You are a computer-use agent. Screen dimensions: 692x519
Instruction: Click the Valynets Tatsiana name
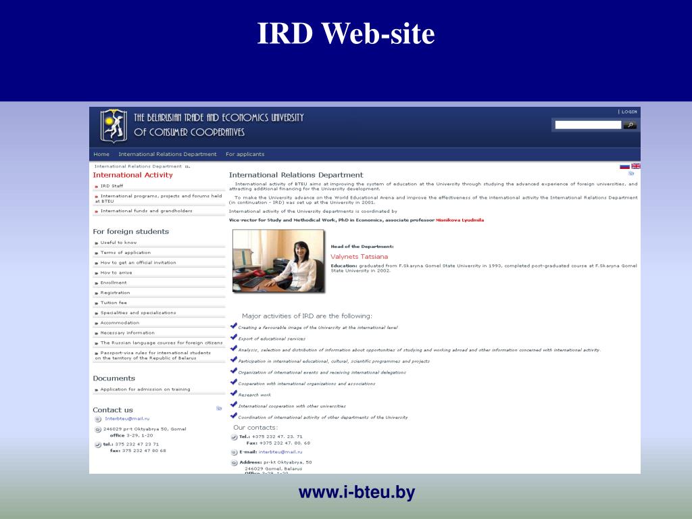[360, 256]
